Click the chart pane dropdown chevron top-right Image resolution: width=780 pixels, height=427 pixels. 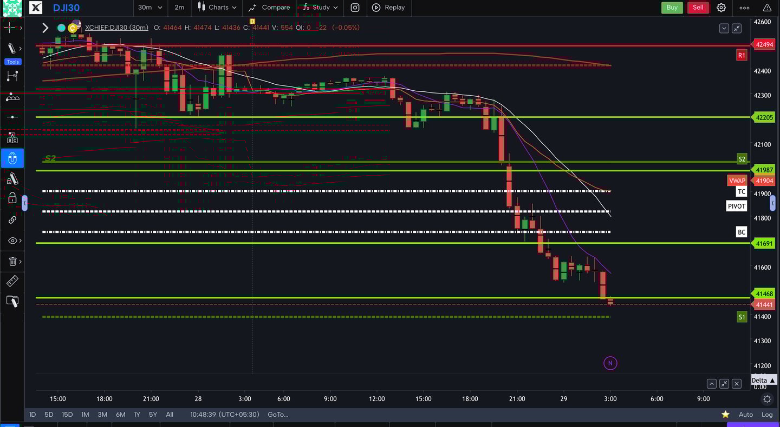point(724,29)
